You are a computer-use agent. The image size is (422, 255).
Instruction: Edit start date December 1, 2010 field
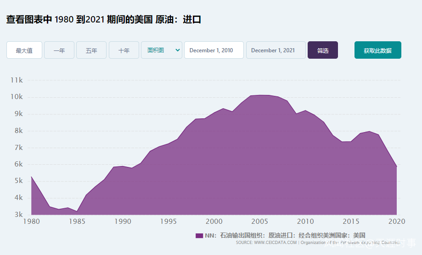click(214, 50)
